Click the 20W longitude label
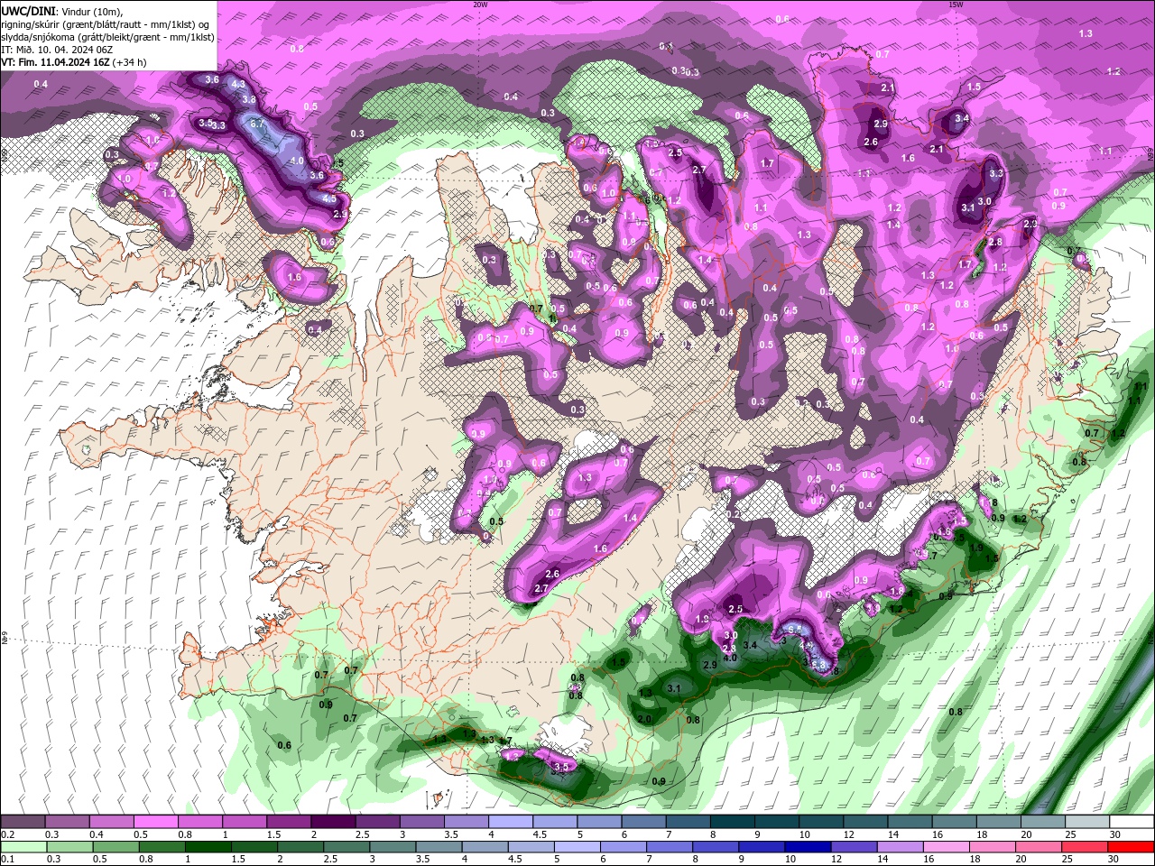The image size is (1155, 866). (480, 5)
